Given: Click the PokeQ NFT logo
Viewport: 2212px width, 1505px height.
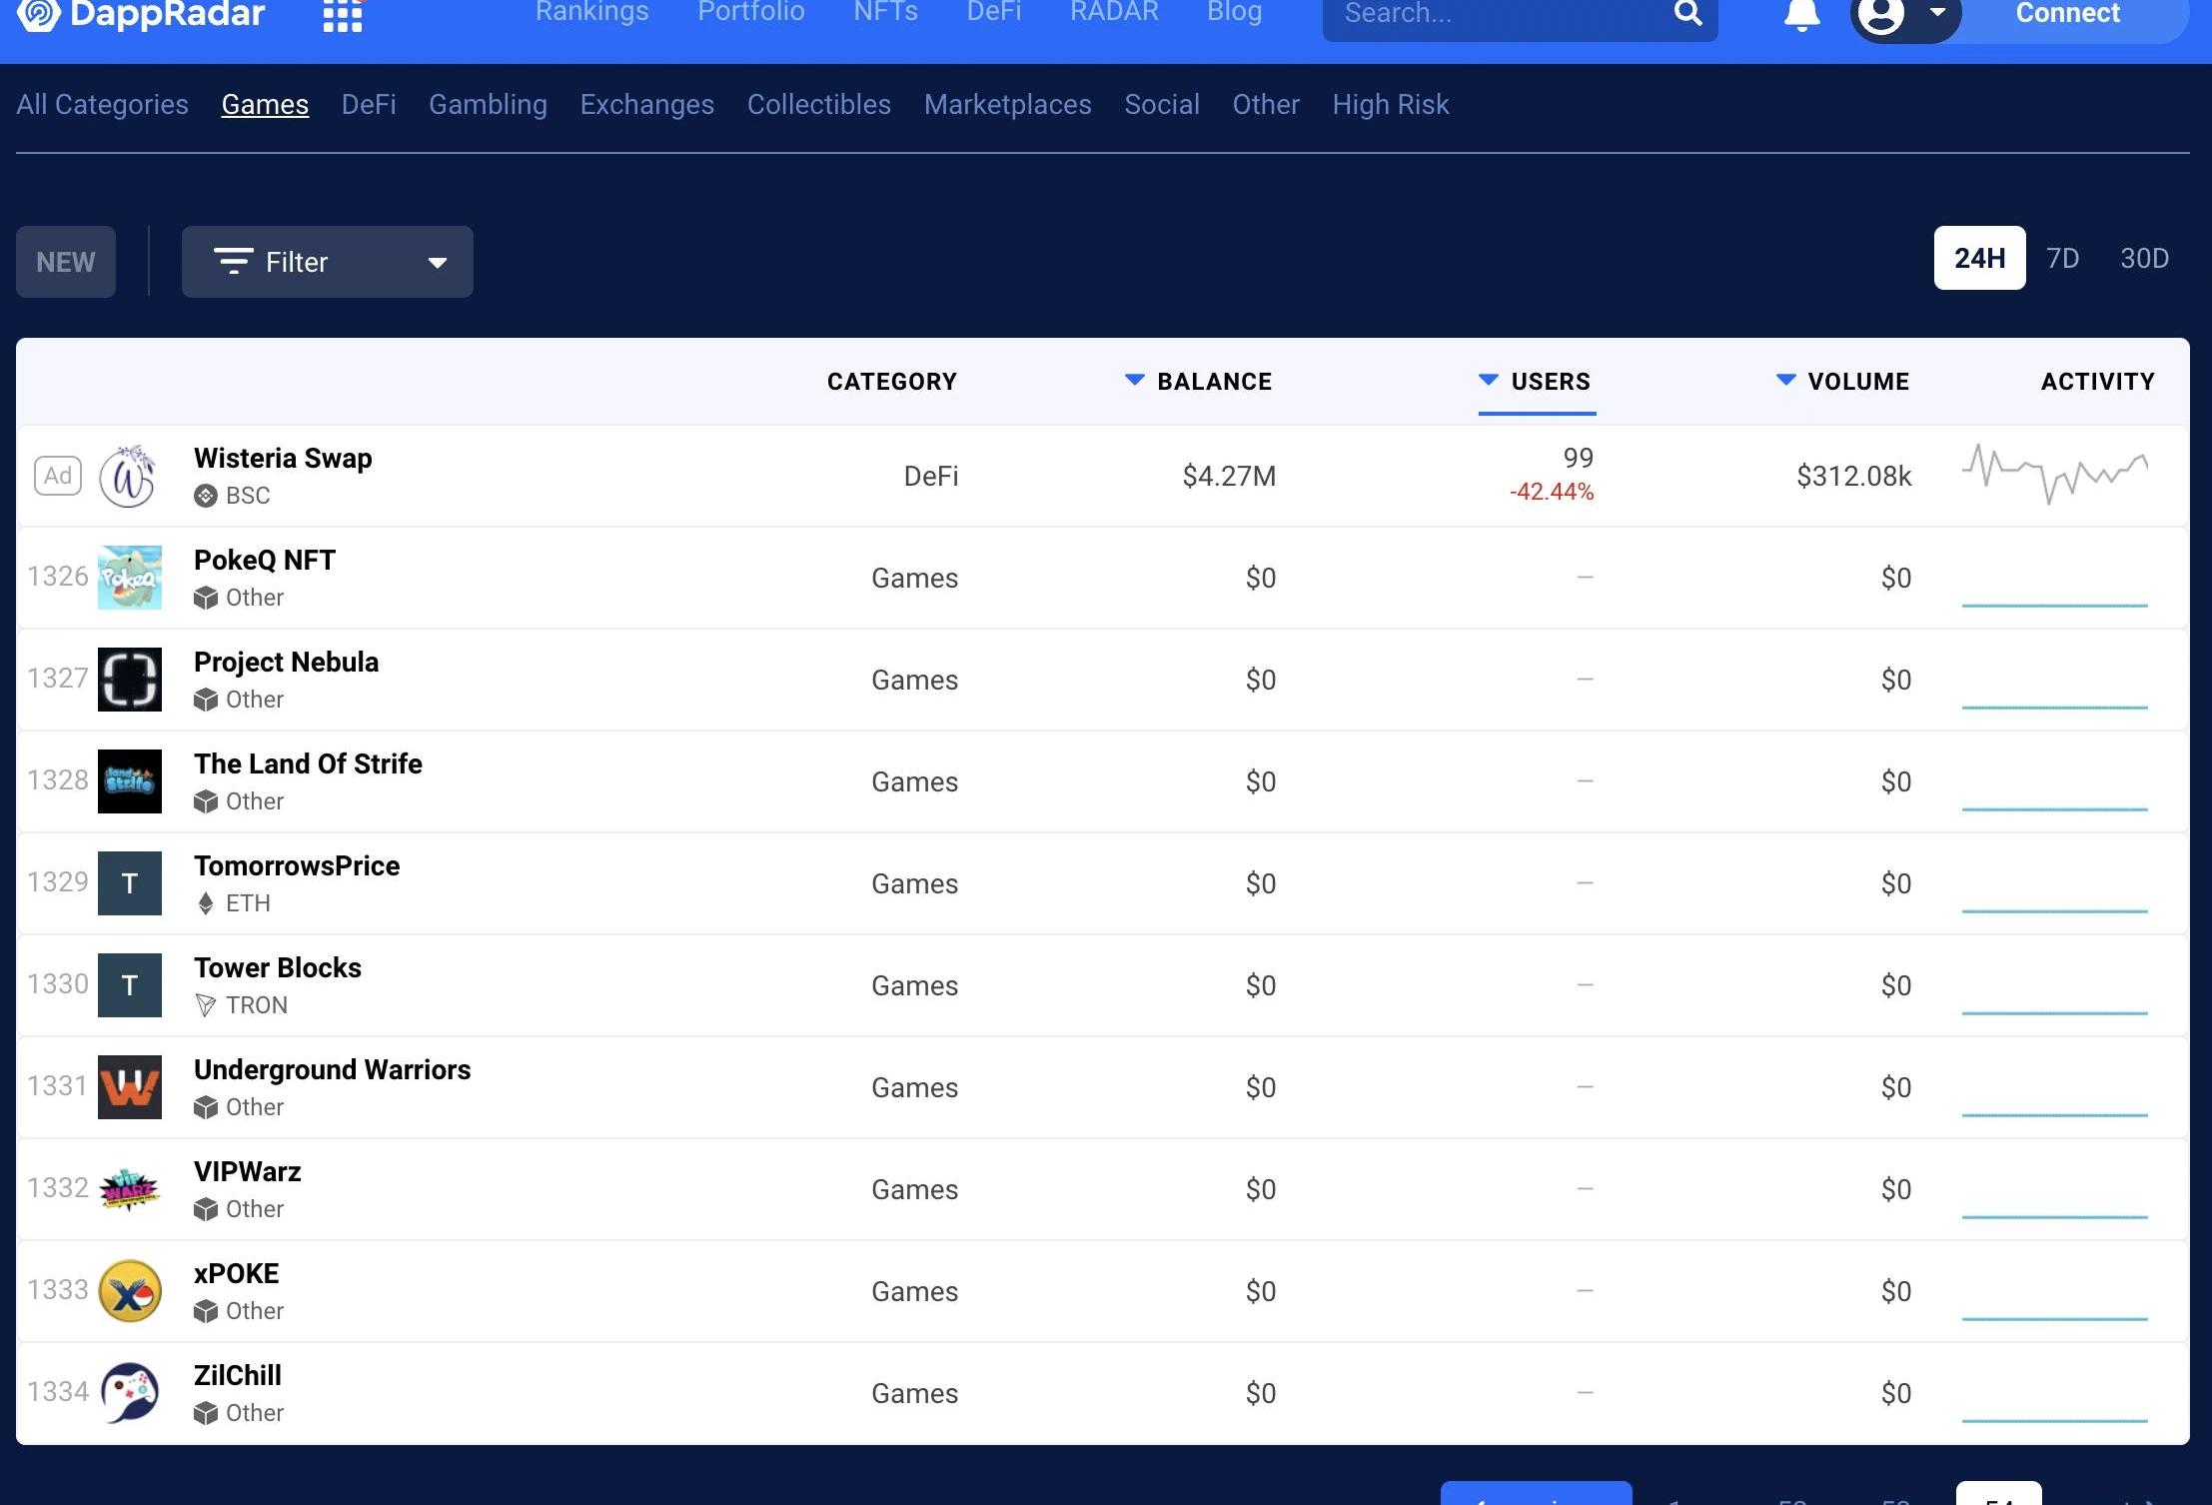Looking at the screenshot, I should tap(130, 578).
